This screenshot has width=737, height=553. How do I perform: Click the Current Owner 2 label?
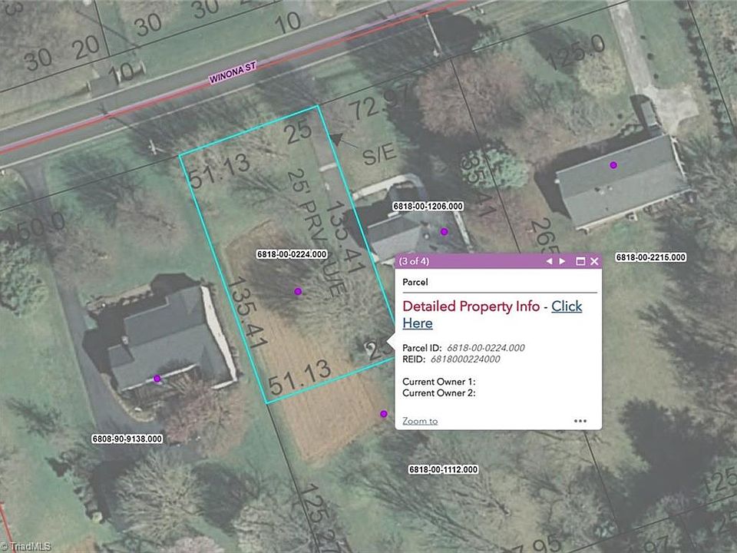click(439, 392)
